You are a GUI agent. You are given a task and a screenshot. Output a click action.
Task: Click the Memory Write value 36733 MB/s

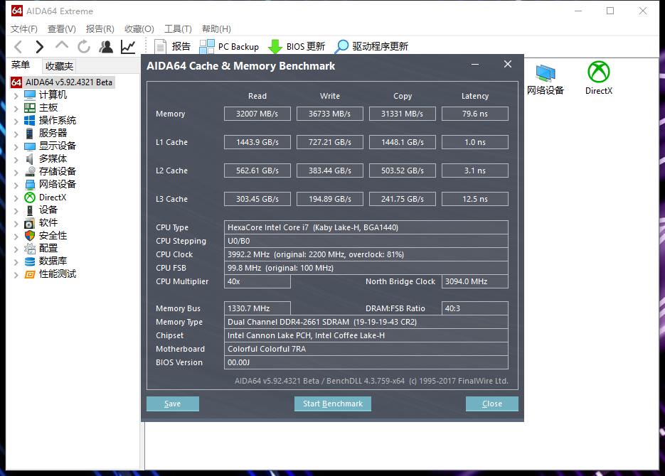tap(330, 114)
